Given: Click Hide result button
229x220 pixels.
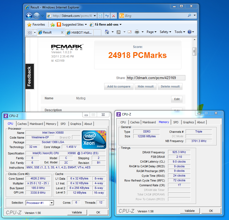Looking at the screenshot, I should (x=146, y=86).
